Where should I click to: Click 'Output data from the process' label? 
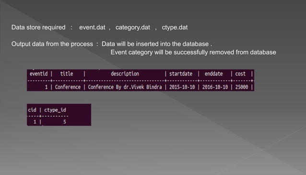pos(52,44)
